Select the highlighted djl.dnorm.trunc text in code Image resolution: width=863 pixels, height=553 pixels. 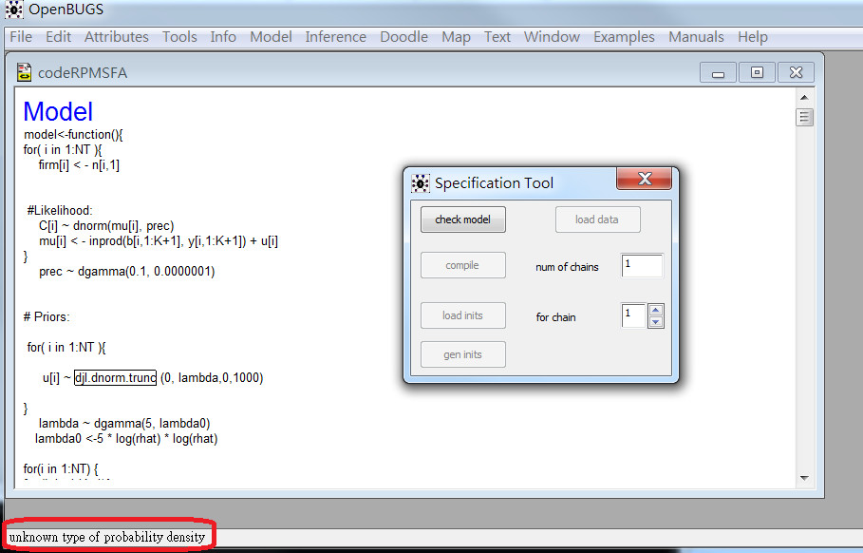point(115,377)
